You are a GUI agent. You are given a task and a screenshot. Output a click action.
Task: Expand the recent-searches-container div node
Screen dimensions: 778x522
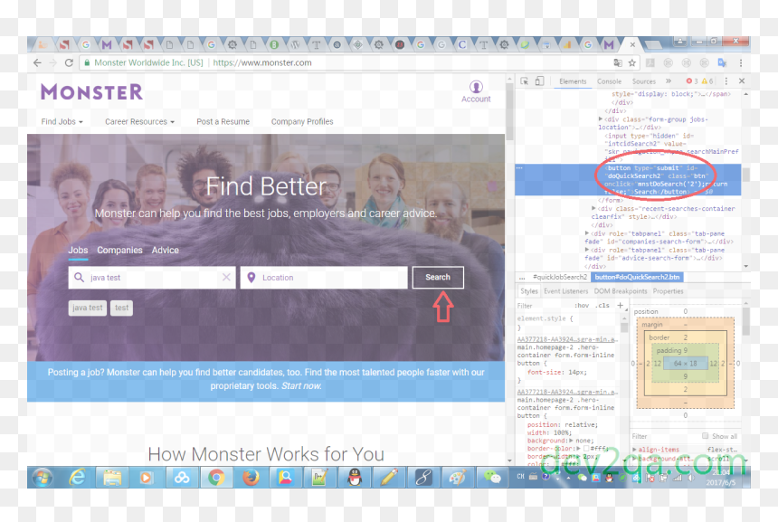[593, 208]
